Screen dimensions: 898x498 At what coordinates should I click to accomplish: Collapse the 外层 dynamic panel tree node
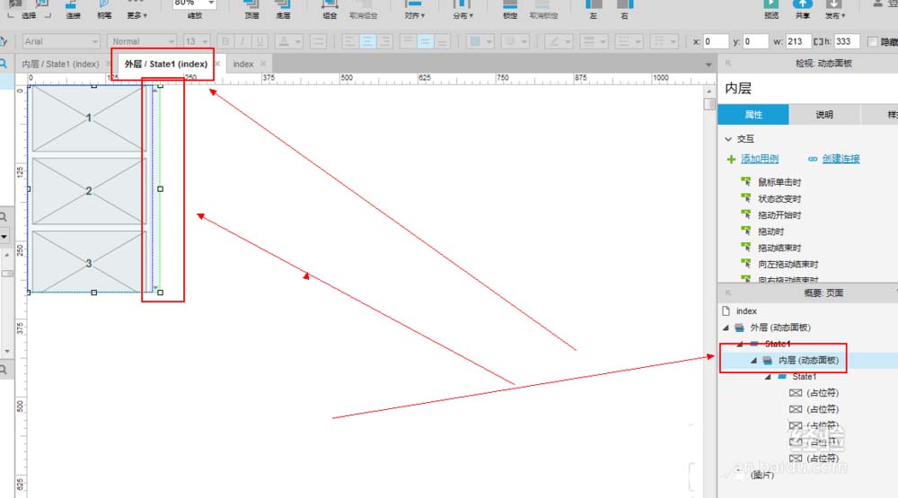[726, 328]
